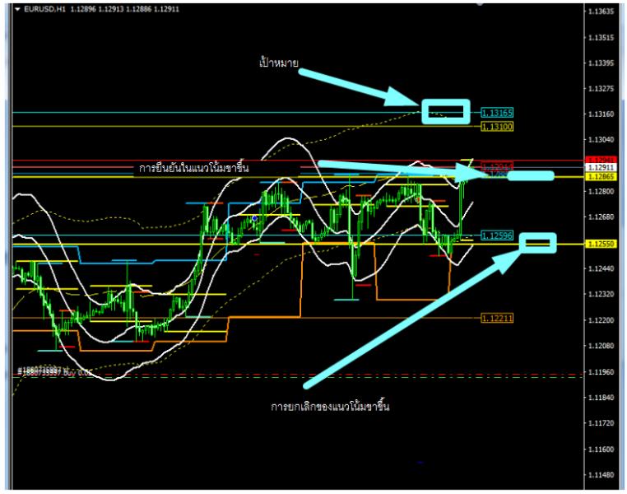
Task: Click 1.13515 on the price scale
Action: (601, 38)
